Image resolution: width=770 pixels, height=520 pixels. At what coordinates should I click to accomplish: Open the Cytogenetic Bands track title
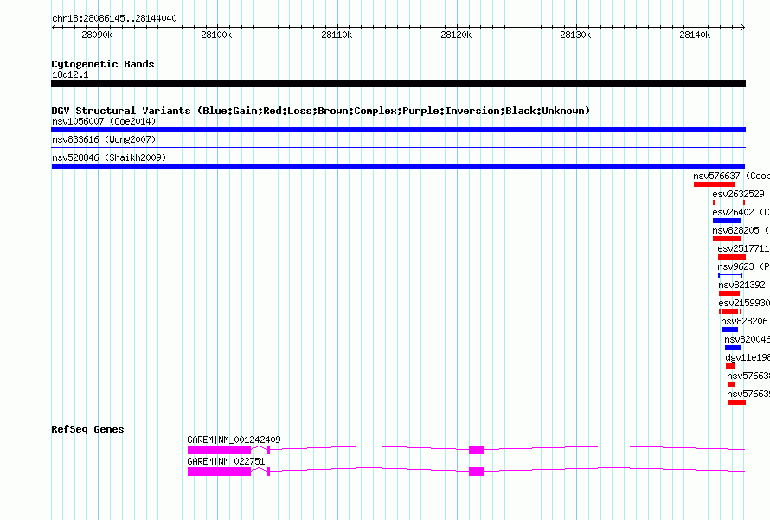(103, 64)
